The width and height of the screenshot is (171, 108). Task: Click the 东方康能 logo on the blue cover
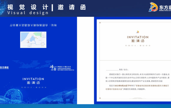(4, 67)
